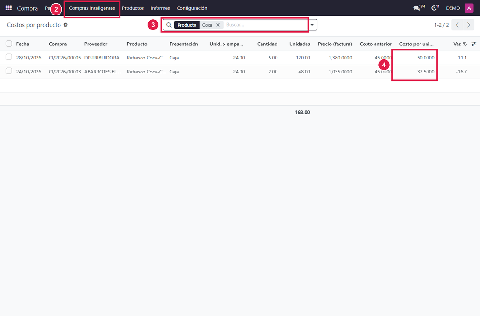480x316 pixels.
Task: Click the 1,035.0000 invoice price
Action: [340, 72]
